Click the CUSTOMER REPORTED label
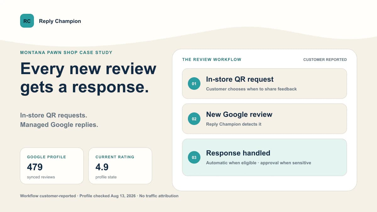Screen dimensions: 377x212 tap(325, 59)
